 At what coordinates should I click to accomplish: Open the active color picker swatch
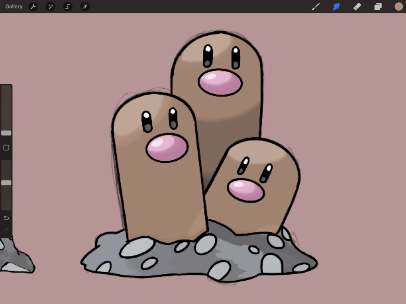click(x=399, y=6)
